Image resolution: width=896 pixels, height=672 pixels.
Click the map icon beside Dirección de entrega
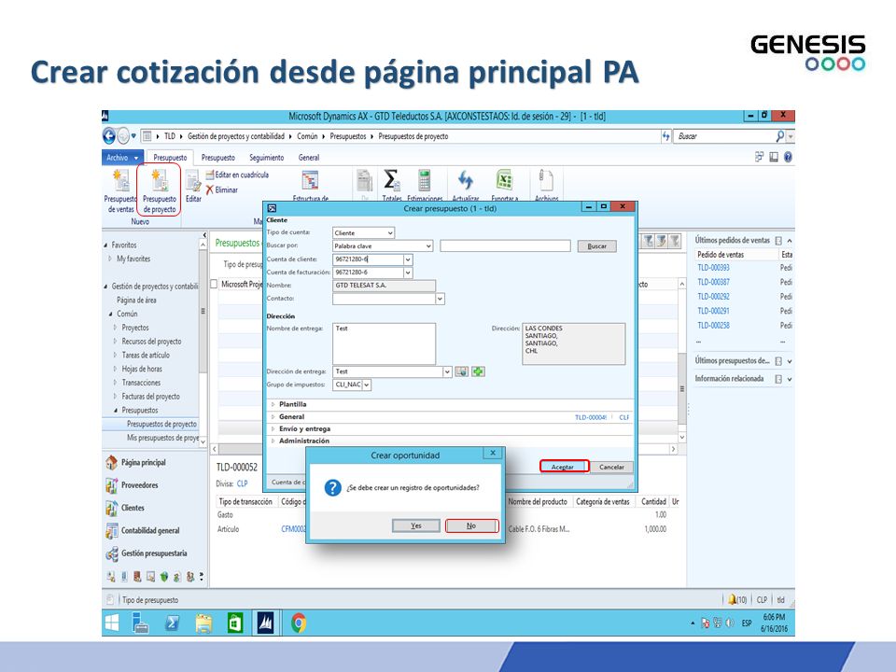tap(462, 371)
